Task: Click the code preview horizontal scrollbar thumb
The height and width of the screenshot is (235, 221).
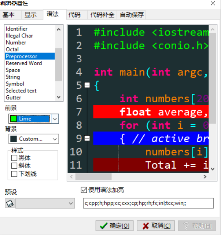Action: point(93,177)
